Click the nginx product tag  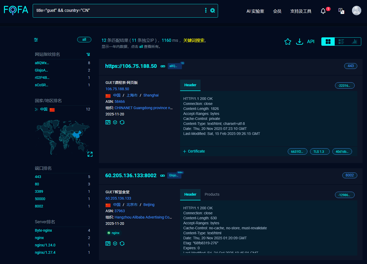113,233
